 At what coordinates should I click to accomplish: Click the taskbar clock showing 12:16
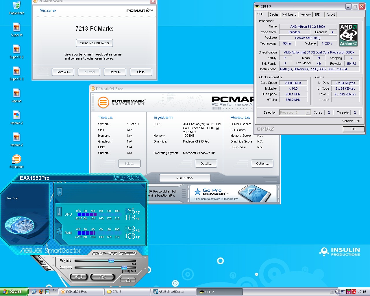point(362,292)
